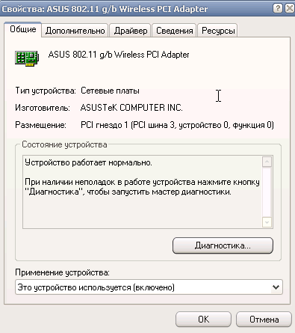Click inside the device status text box

tap(143, 192)
